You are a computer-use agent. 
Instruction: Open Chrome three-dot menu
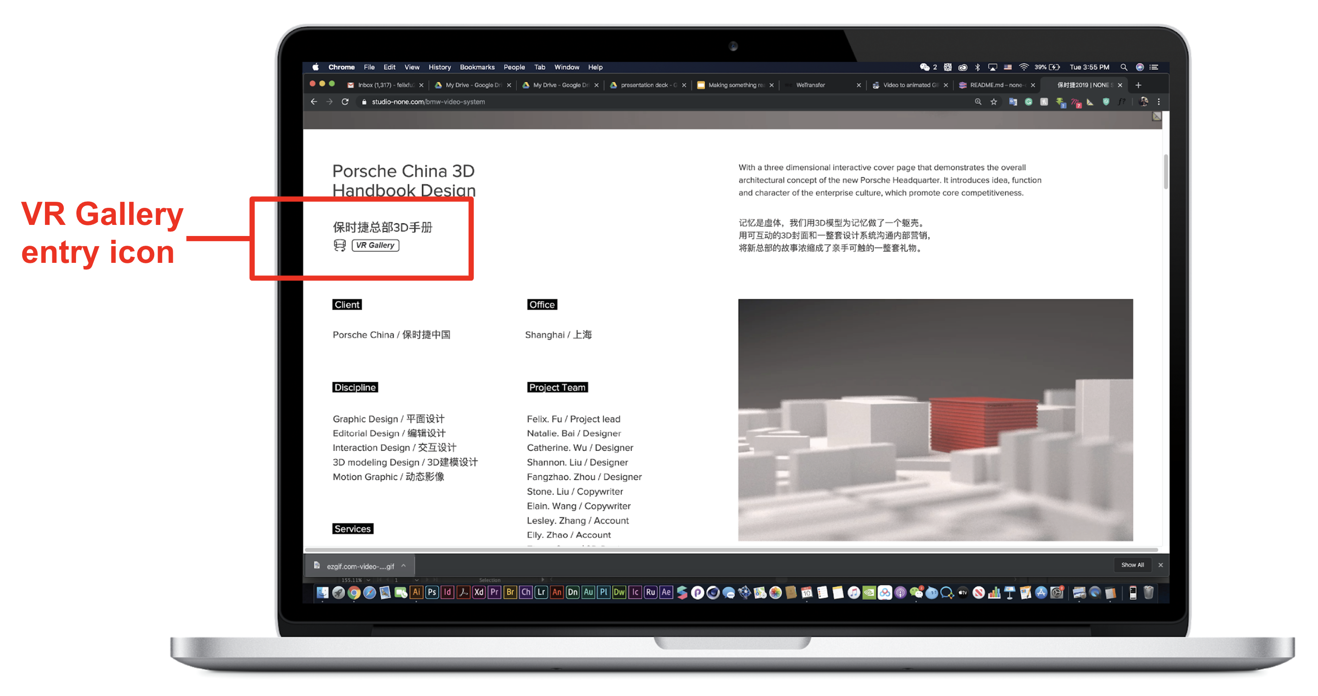pyautogui.click(x=1159, y=102)
